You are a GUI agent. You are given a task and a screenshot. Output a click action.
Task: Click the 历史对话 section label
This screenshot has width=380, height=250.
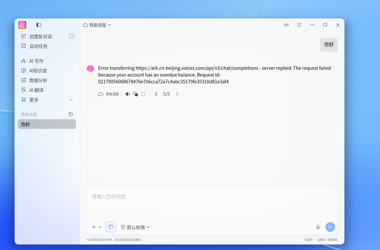29,114
